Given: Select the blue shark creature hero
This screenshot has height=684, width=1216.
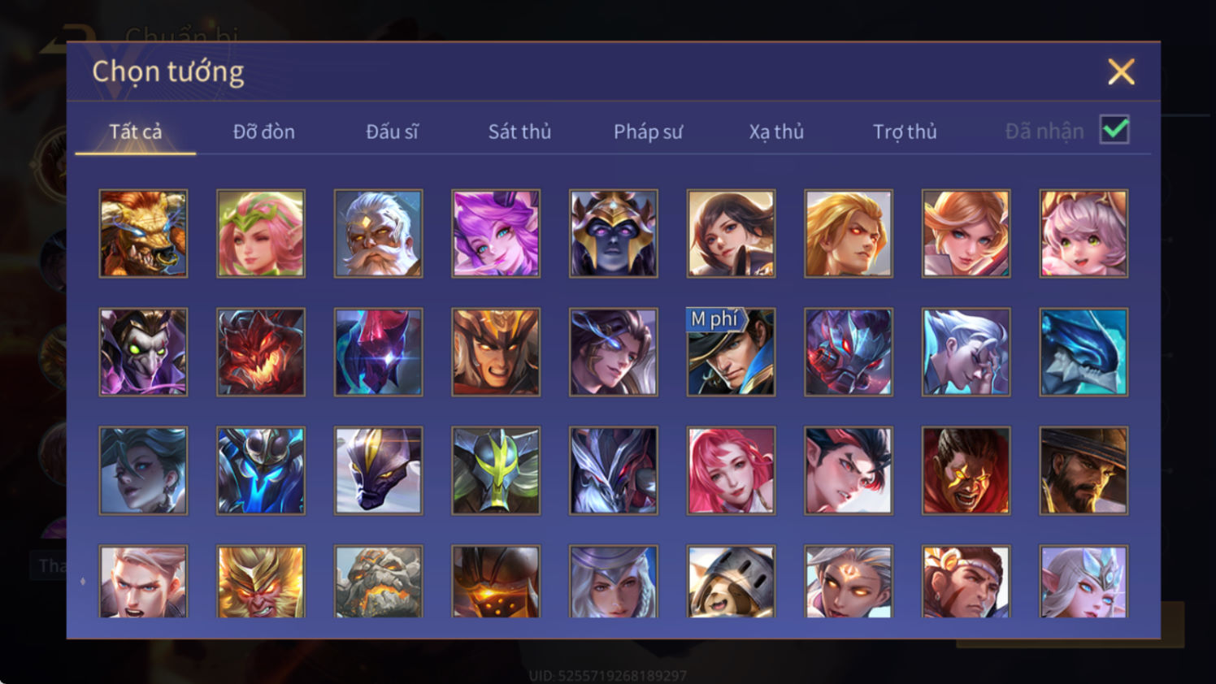Looking at the screenshot, I should point(1084,352).
